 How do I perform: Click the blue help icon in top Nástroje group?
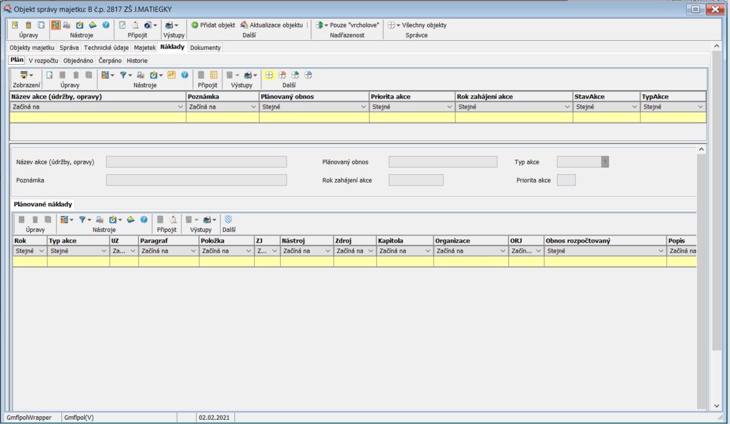point(106,25)
